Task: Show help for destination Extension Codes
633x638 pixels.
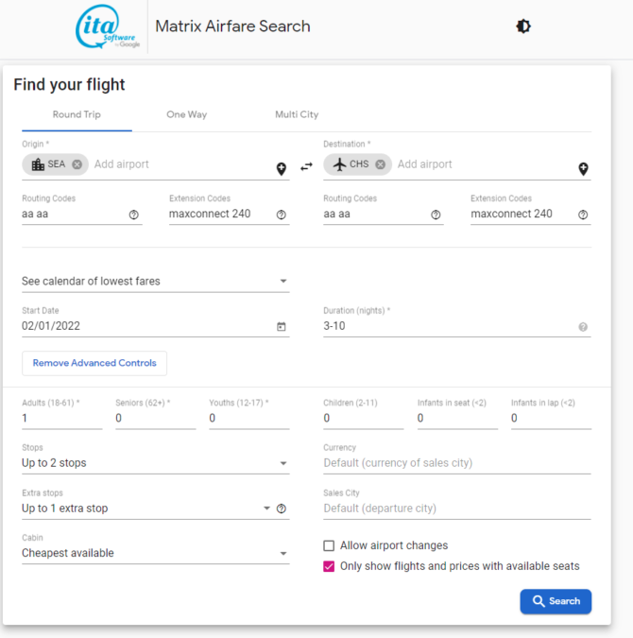Action: point(583,215)
